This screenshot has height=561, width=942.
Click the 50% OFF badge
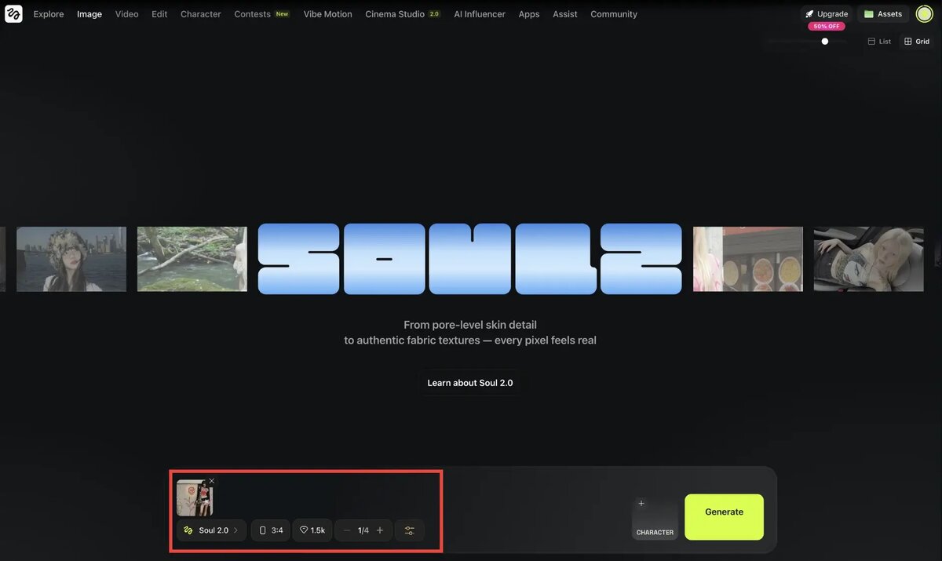pos(827,26)
